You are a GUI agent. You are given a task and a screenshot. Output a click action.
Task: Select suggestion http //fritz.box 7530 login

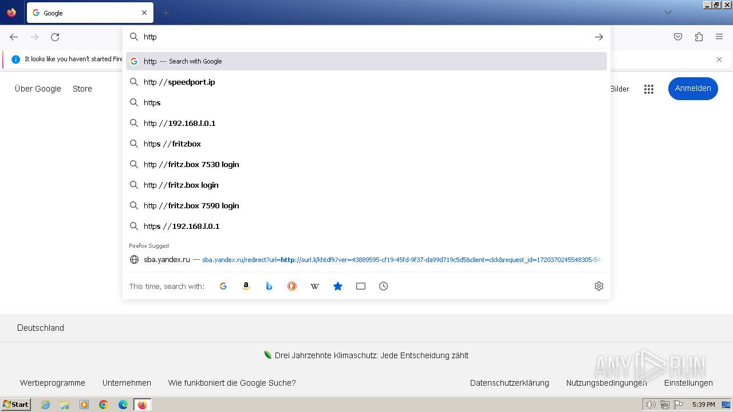tap(366, 164)
